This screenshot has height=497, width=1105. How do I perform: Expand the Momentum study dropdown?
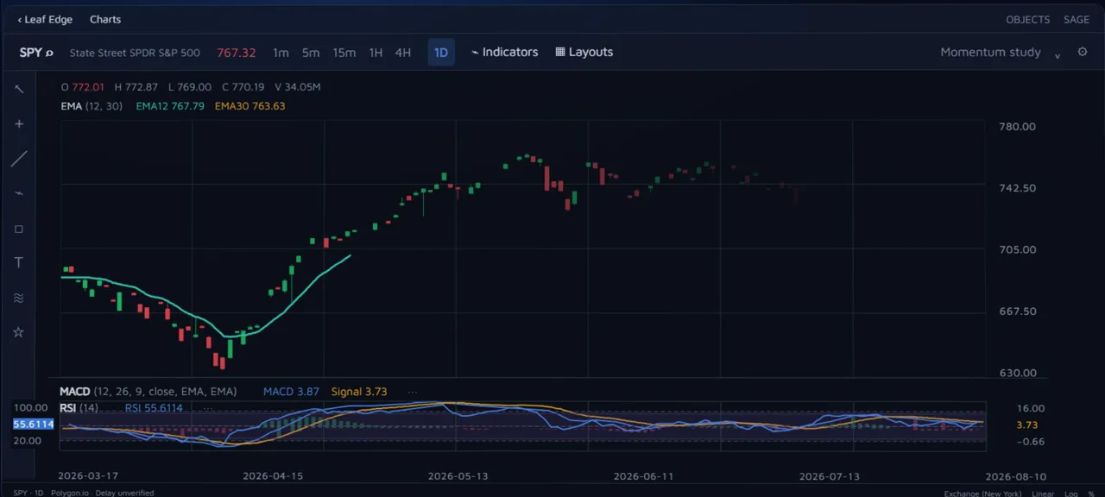(x=1000, y=53)
